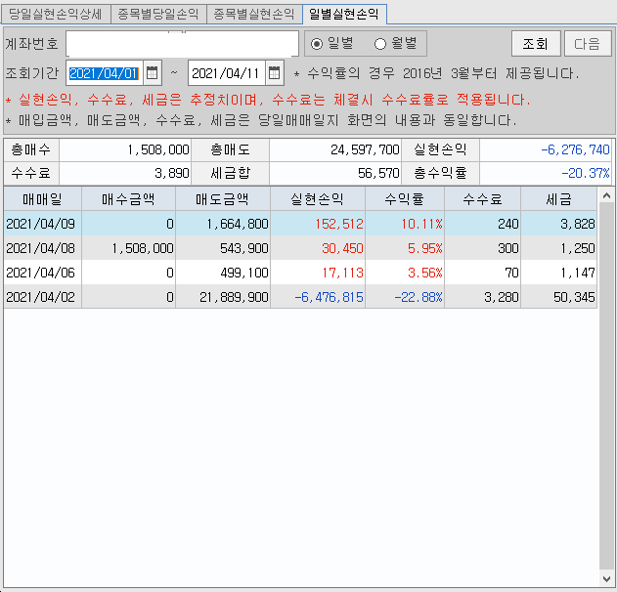Focus the 2021/04/11 end date field

tap(226, 73)
